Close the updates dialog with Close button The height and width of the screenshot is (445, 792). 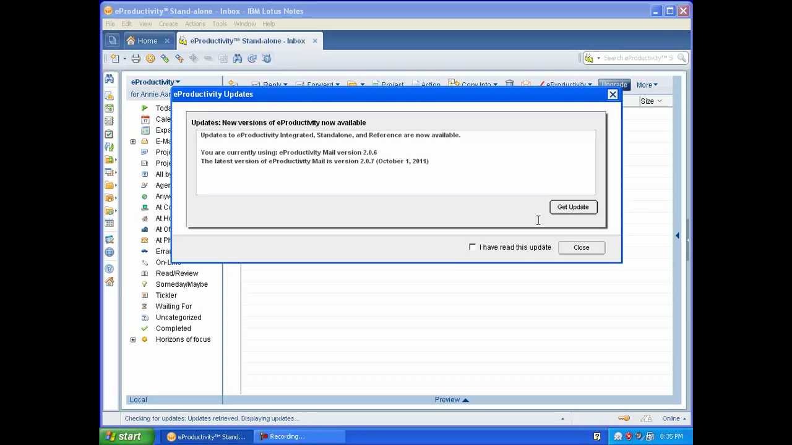581,247
